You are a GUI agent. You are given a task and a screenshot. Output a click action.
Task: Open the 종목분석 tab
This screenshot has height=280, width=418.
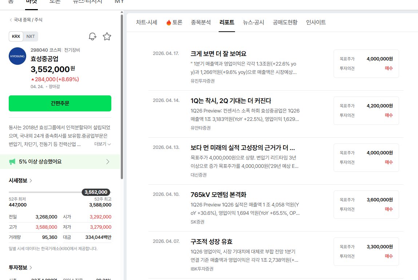[x=201, y=23]
